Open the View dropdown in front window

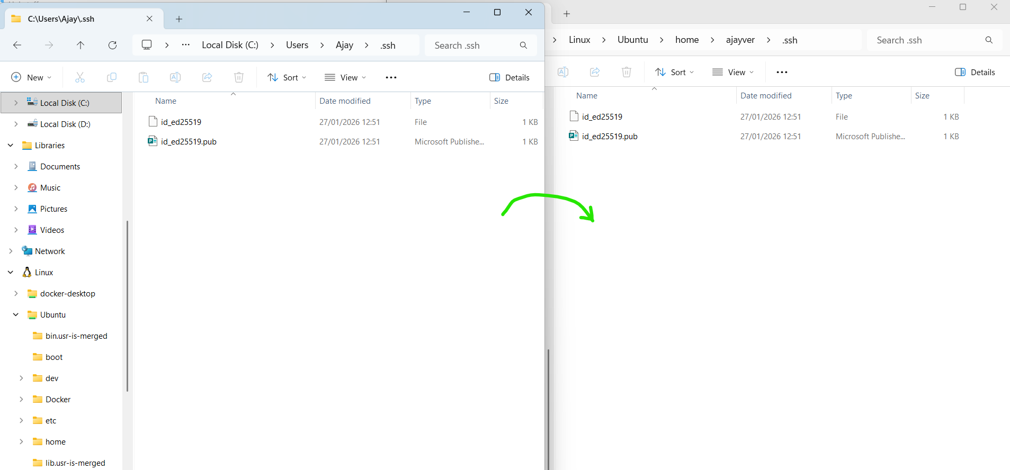tap(345, 77)
